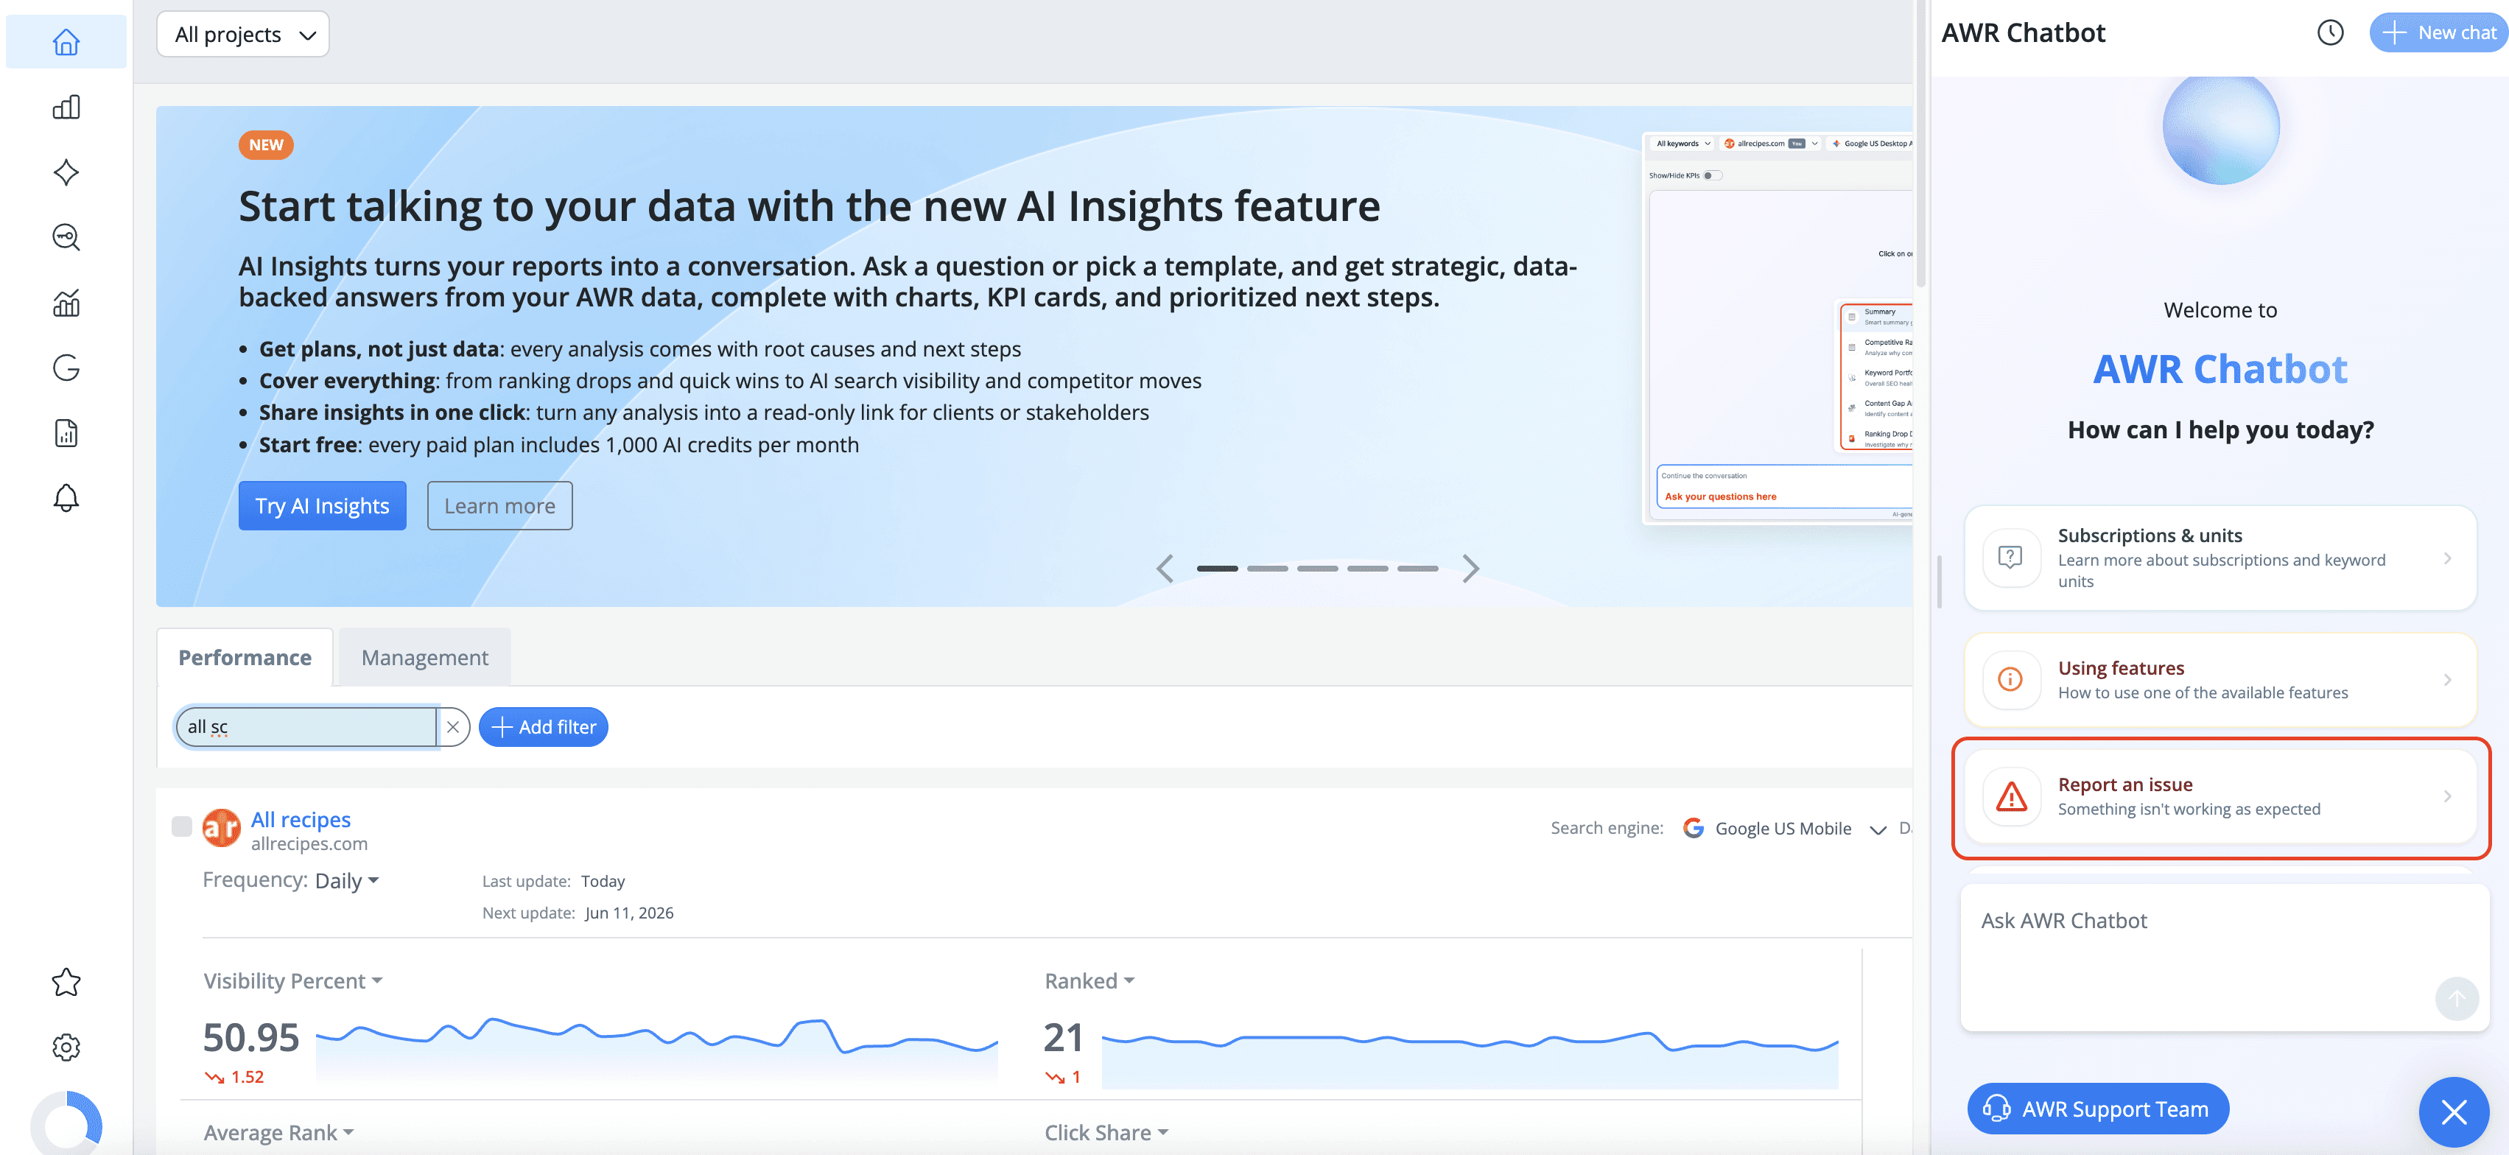The image size is (2509, 1155).
Task: Open the Click Share metric dropdown
Action: tap(1106, 1133)
